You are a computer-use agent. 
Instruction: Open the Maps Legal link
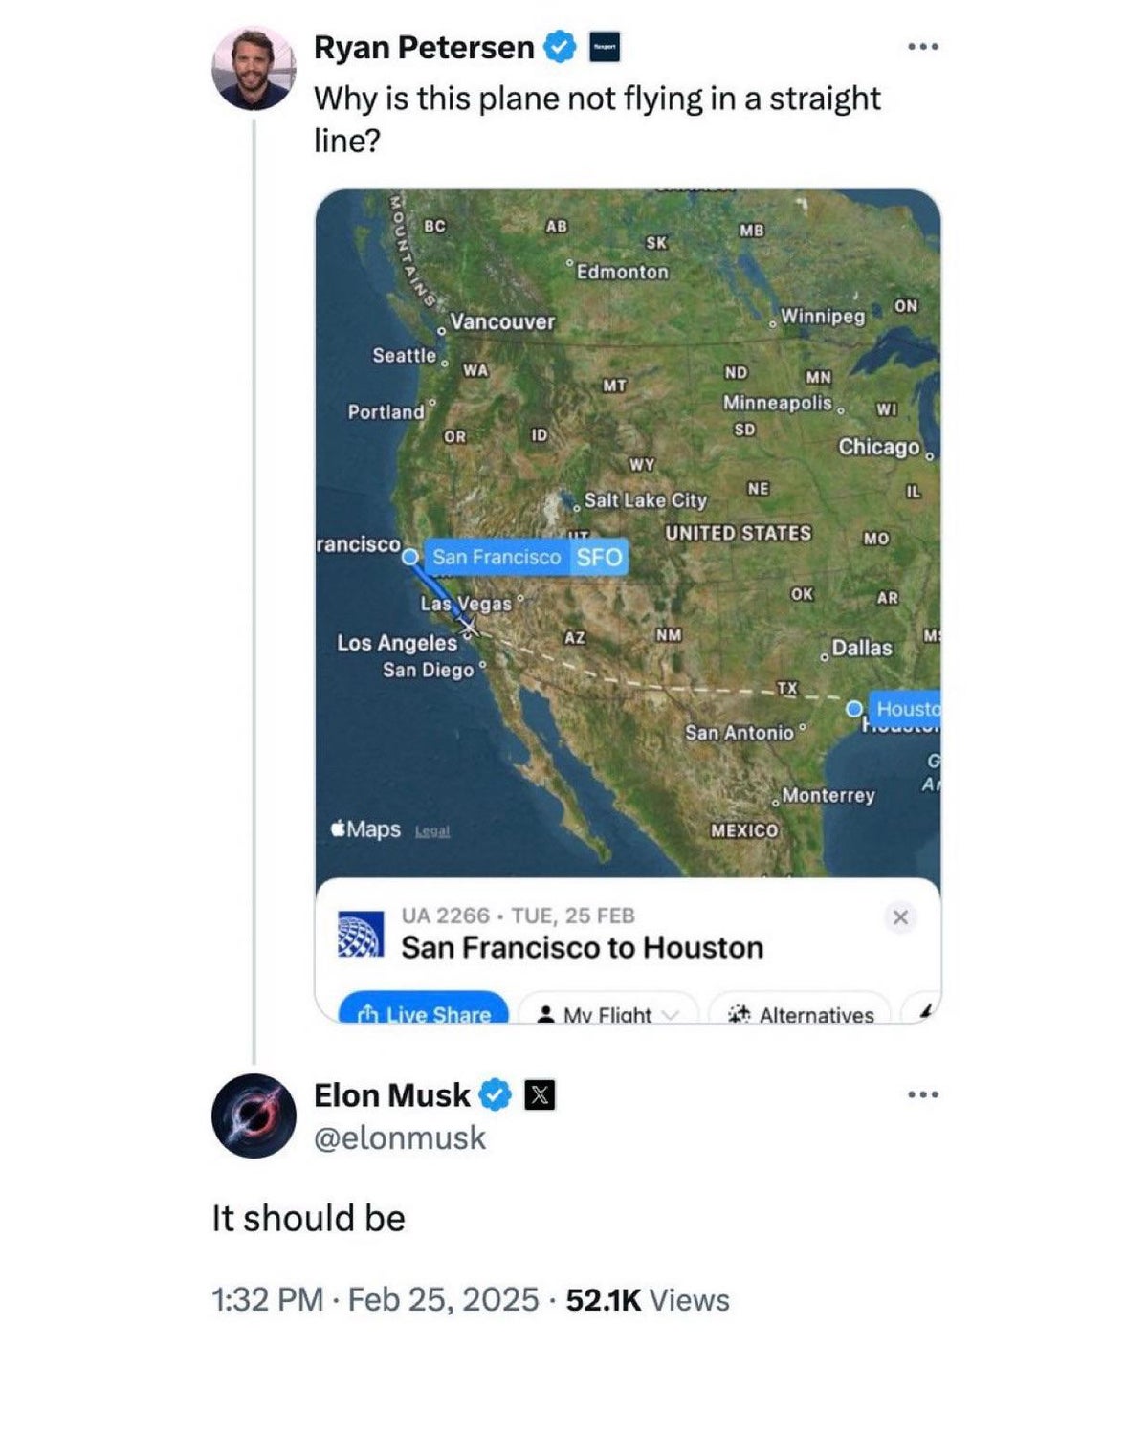click(x=435, y=831)
